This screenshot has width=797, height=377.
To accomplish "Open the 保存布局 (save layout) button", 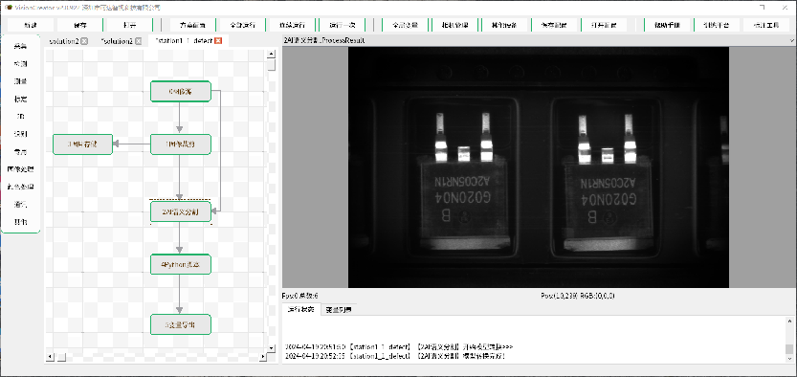I will coord(553,25).
